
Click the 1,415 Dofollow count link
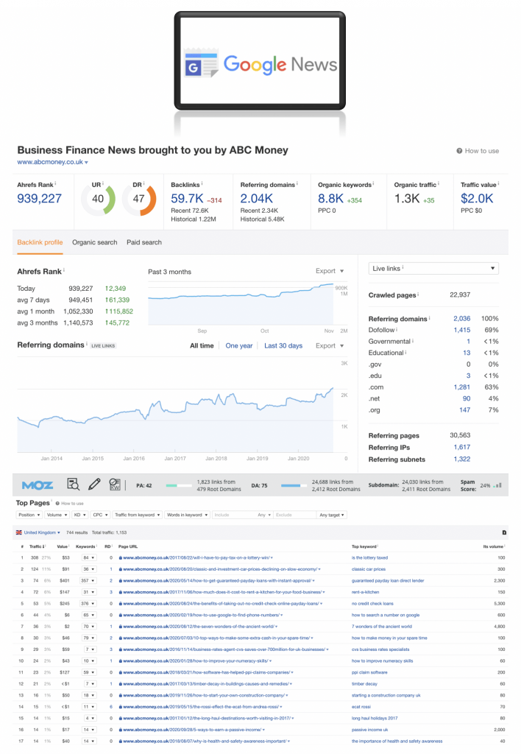pyautogui.click(x=462, y=330)
